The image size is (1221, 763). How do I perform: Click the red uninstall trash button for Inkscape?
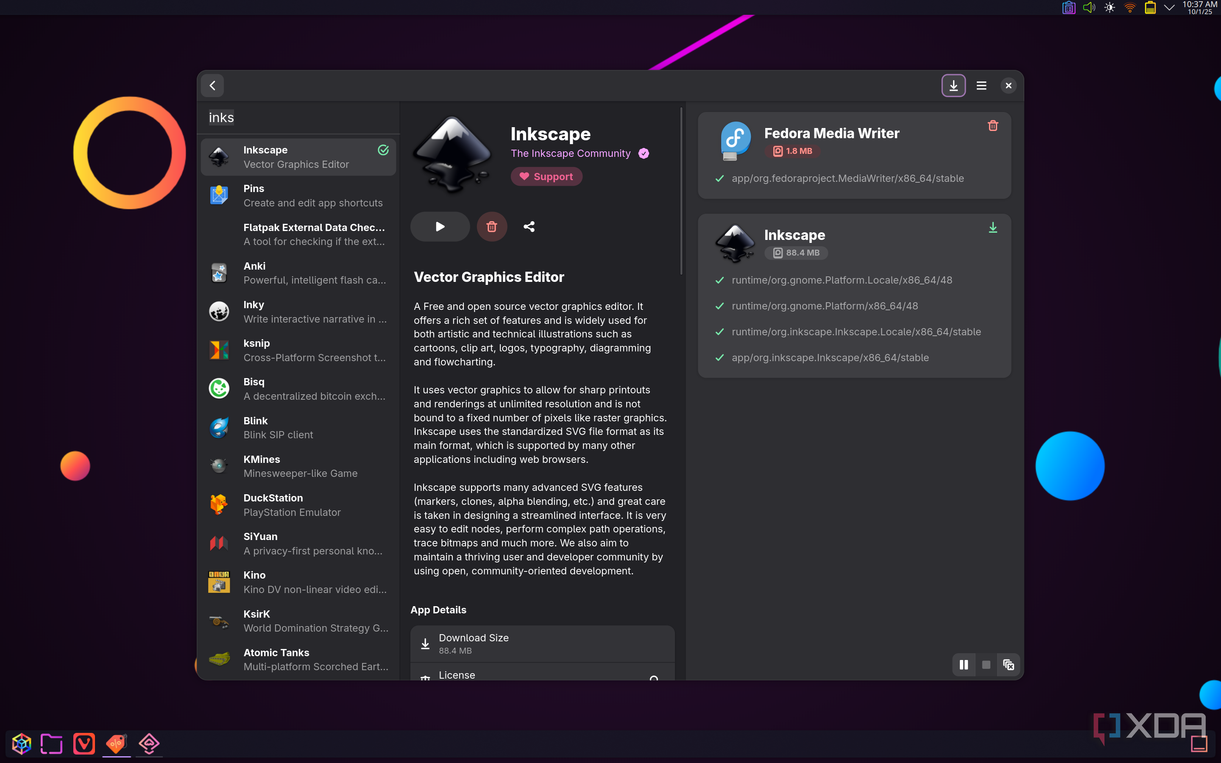491,227
